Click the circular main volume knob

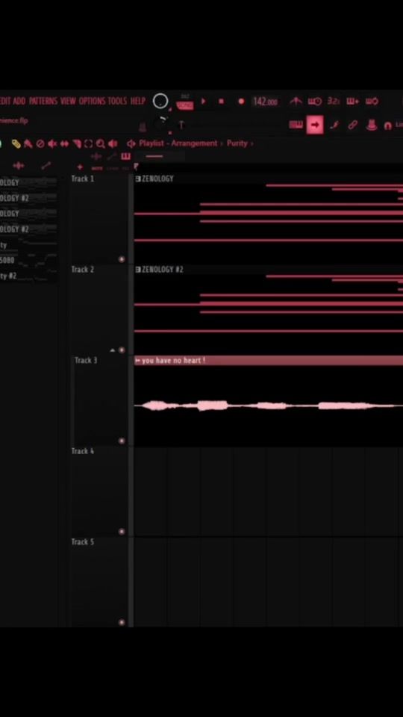point(160,101)
